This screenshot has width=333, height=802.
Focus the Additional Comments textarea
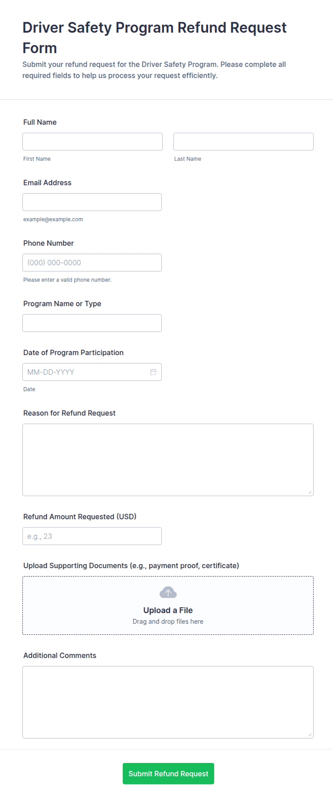click(x=168, y=702)
